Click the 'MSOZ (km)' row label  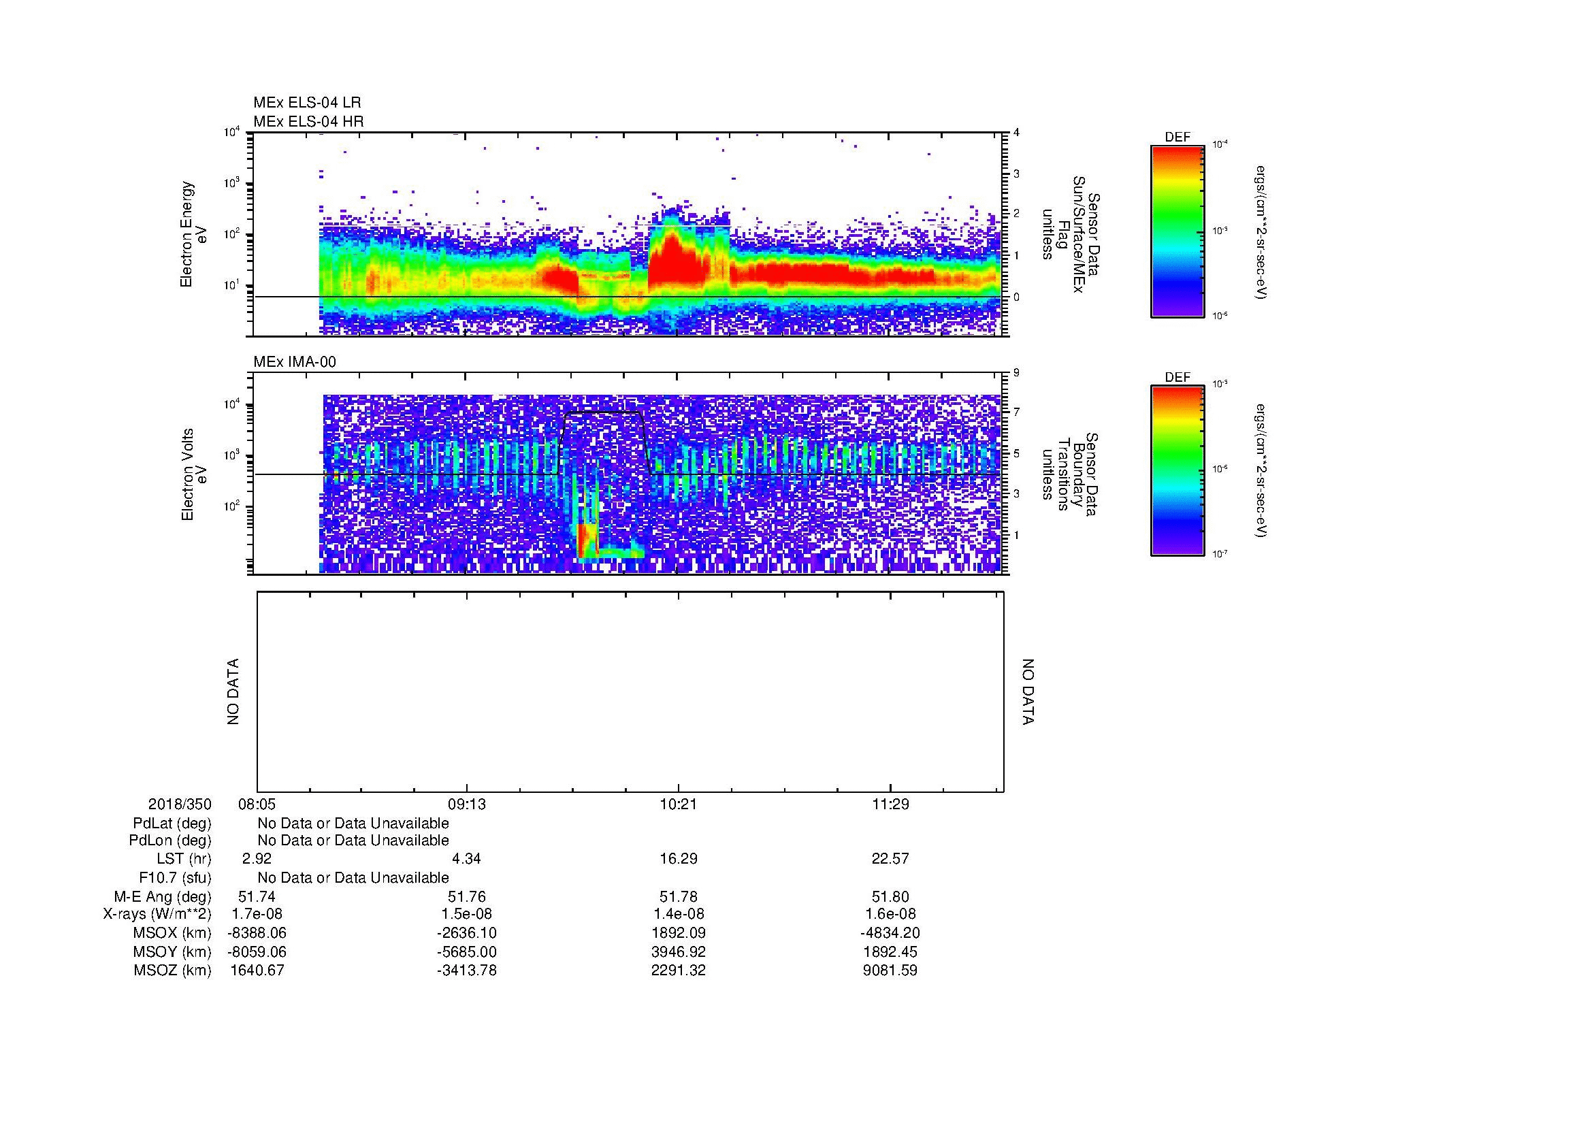[173, 971]
